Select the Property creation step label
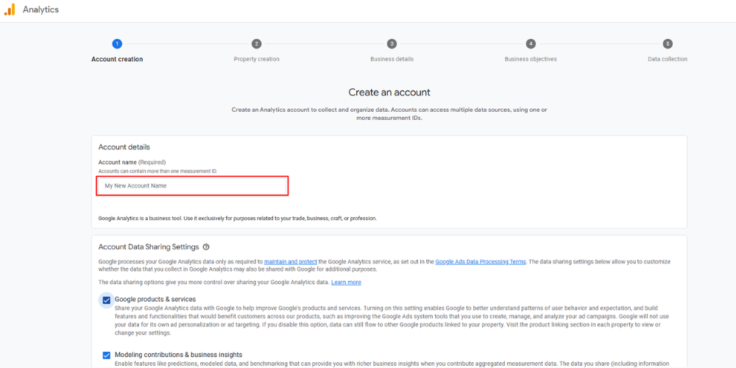 (x=256, y=59)
